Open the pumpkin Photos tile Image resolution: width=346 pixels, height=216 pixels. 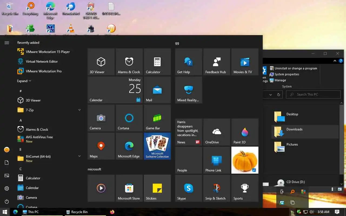click(x=245, y=160)
